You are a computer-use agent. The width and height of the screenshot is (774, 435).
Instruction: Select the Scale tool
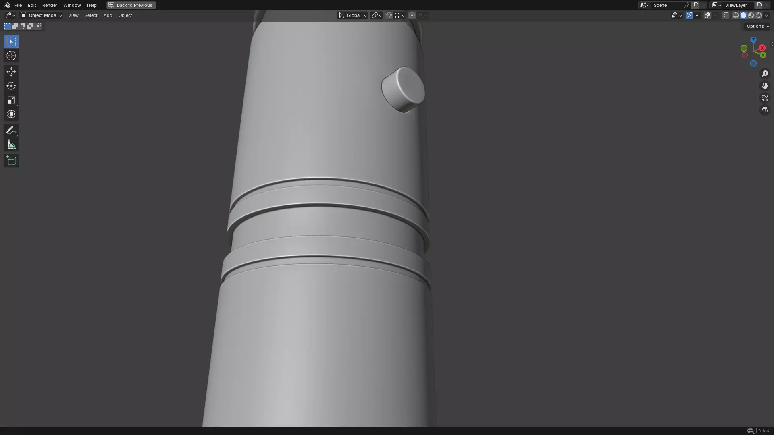(x=11, y=100)
